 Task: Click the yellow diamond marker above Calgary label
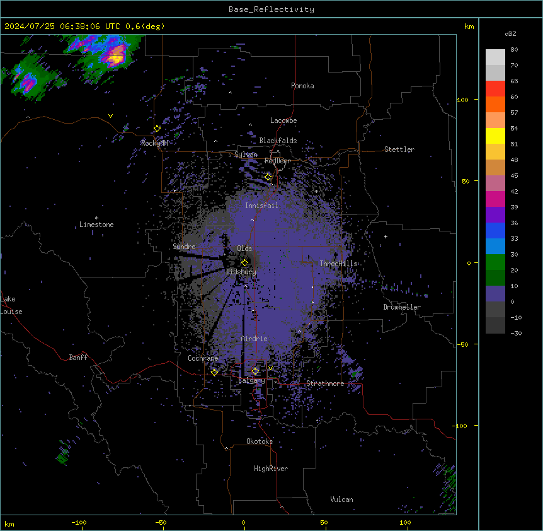click(255, 371)
